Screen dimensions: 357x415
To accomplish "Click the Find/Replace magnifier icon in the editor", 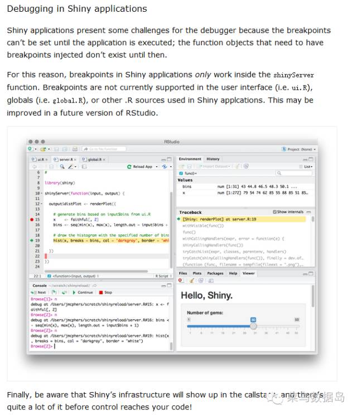I will (x=62, y=166).
